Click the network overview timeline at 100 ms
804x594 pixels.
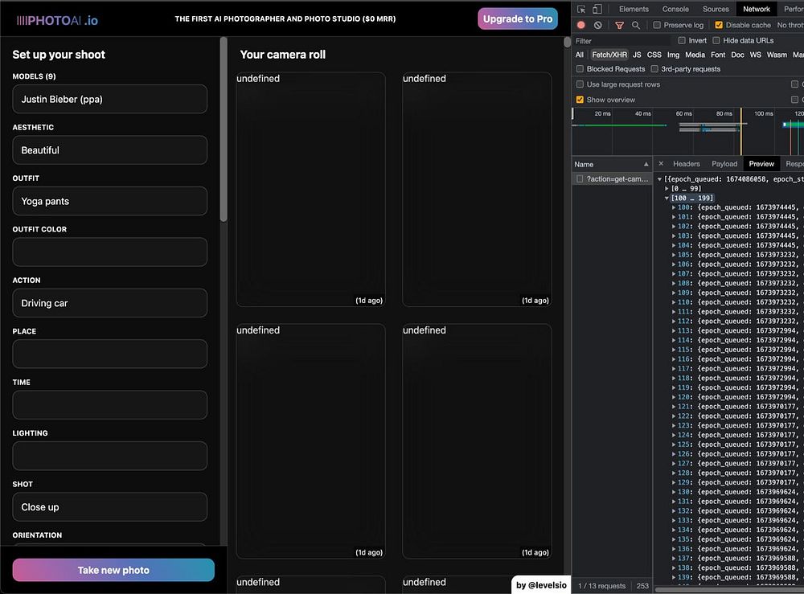763,114
